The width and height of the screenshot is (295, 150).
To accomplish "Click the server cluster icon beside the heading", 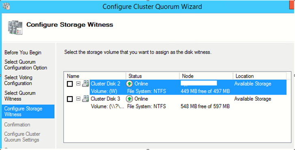I will 15,27.
